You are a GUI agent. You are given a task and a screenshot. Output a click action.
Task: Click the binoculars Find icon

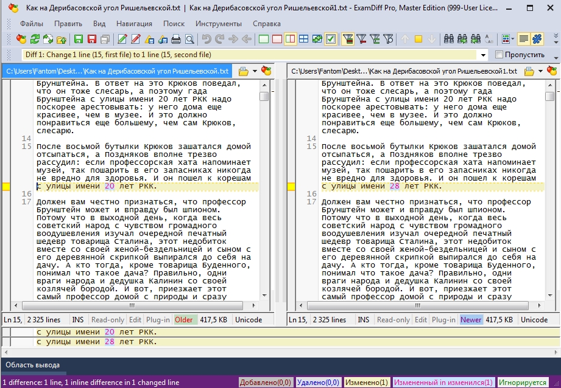(x=449, y=39)
